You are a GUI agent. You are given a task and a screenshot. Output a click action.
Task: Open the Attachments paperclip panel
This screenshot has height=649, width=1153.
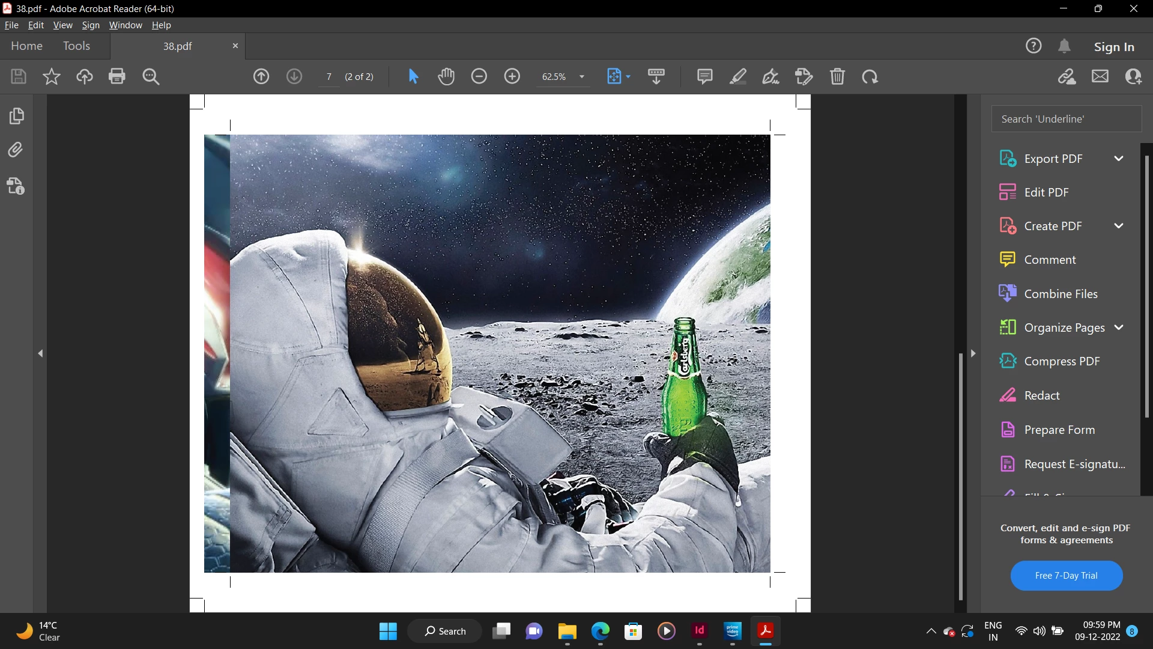[16, 150]
